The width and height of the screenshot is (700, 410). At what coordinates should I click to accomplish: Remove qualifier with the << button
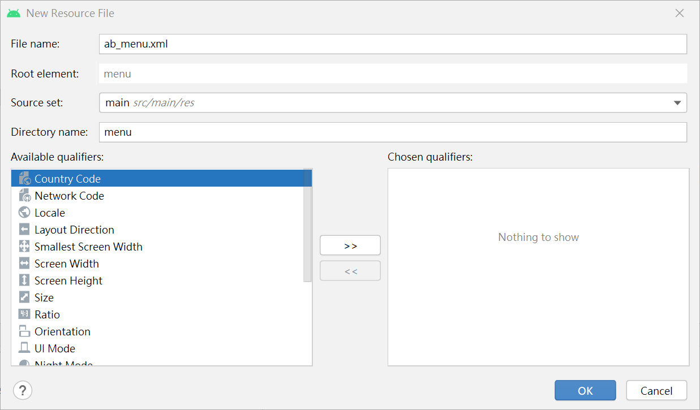click(350, 270)
